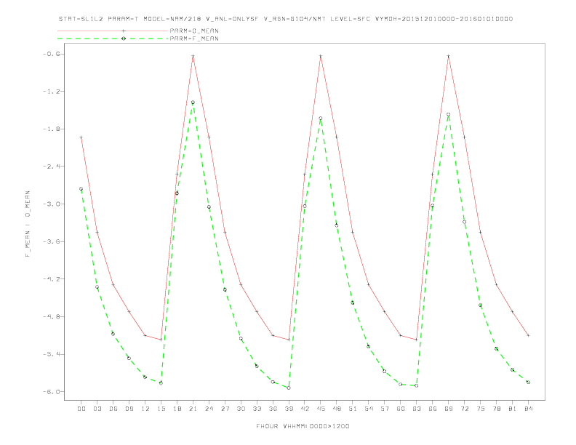The image size is (576, 445).
Task: Click x-axis tick label 54
Action: (369, 409)
